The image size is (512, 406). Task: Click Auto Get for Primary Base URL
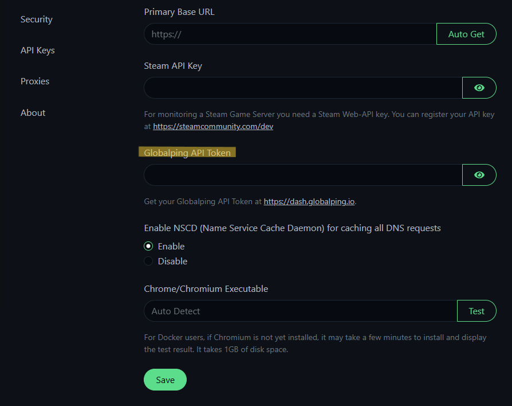(x=466, y=34)
